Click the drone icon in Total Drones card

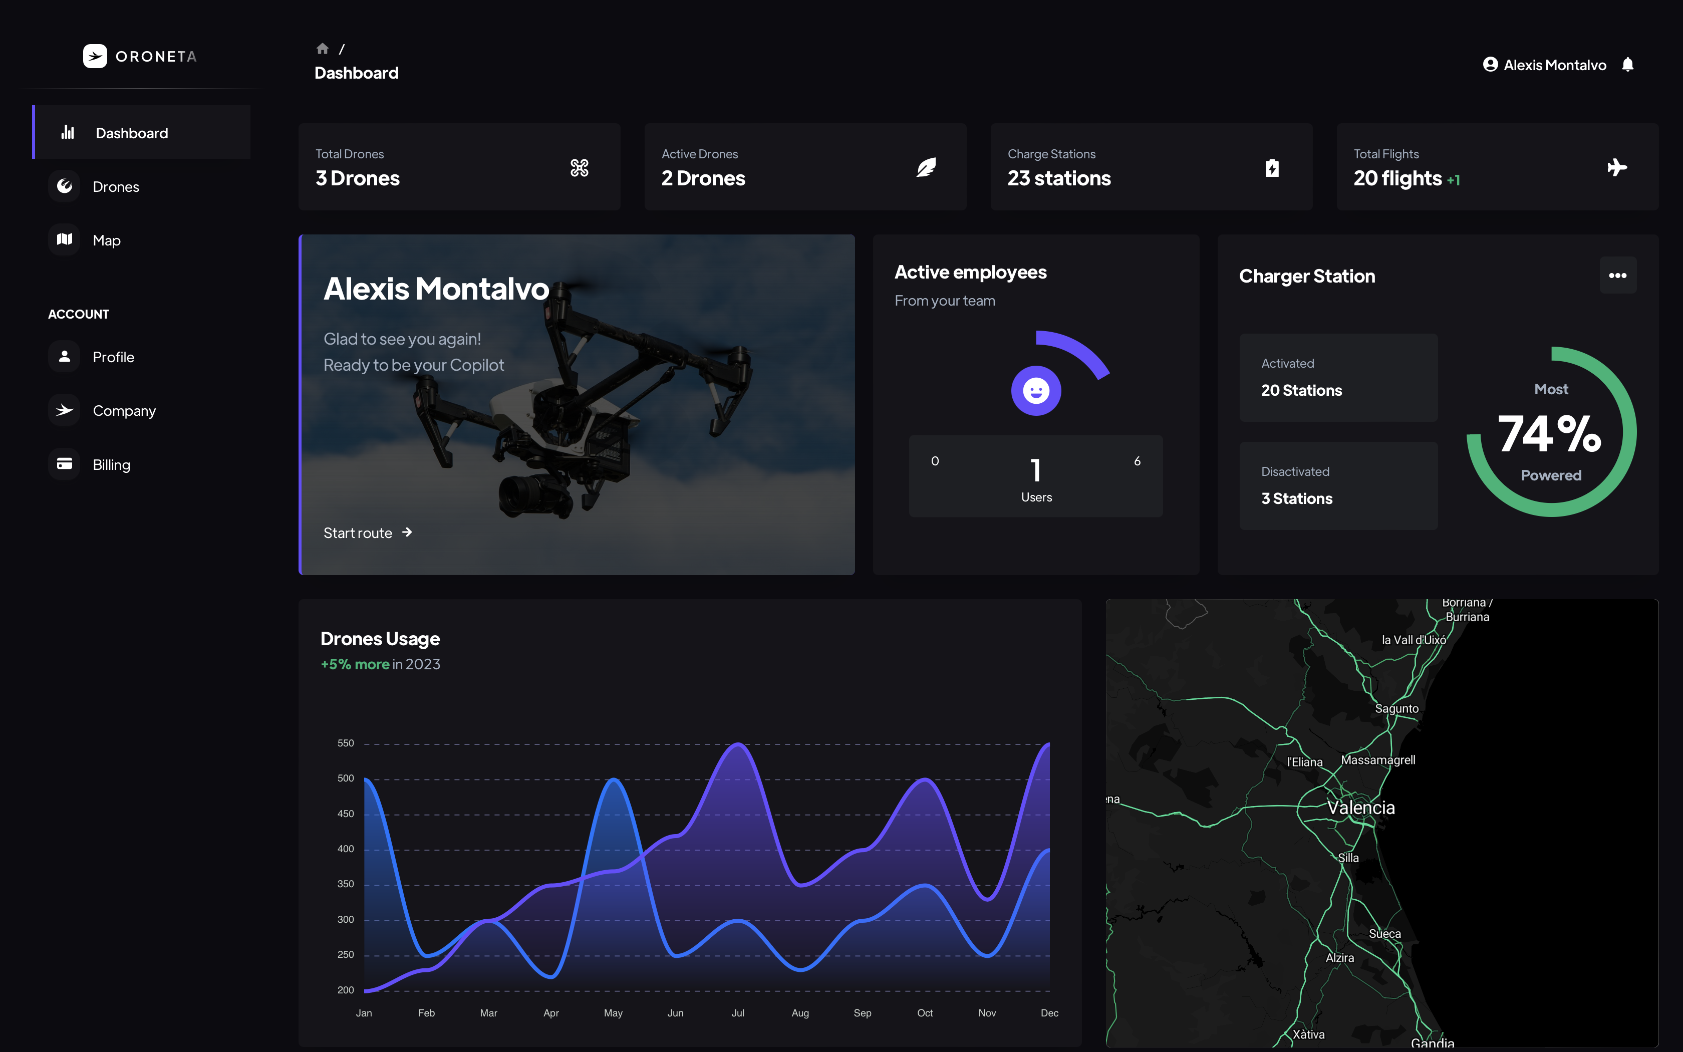(x=580, y=168)
